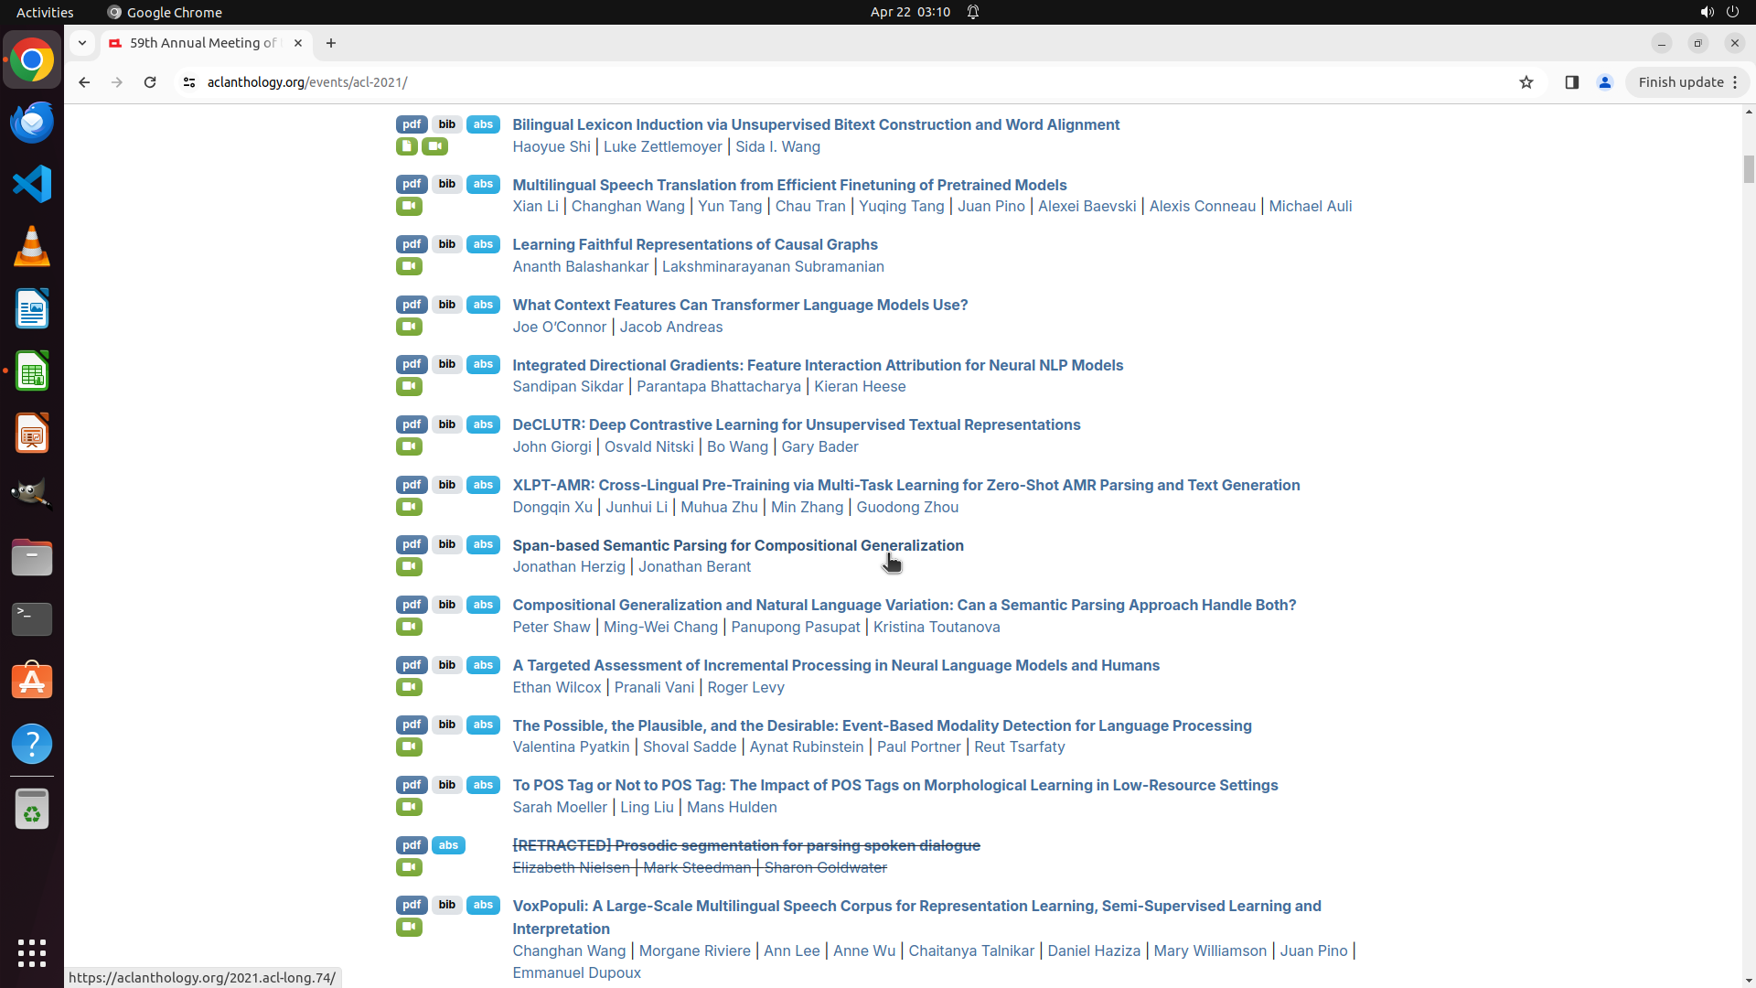Screen dimensions: 1756x988
Task: View site information icon in address bar
Action: coord(189,82)
